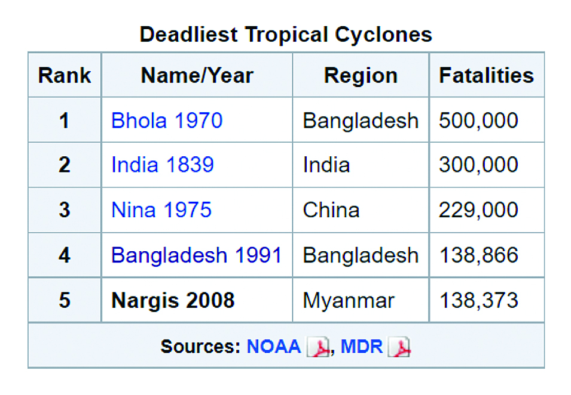Click the Fatalities column header
The height and width of the screenshot is (395, 571).
(x=487, y=75)
